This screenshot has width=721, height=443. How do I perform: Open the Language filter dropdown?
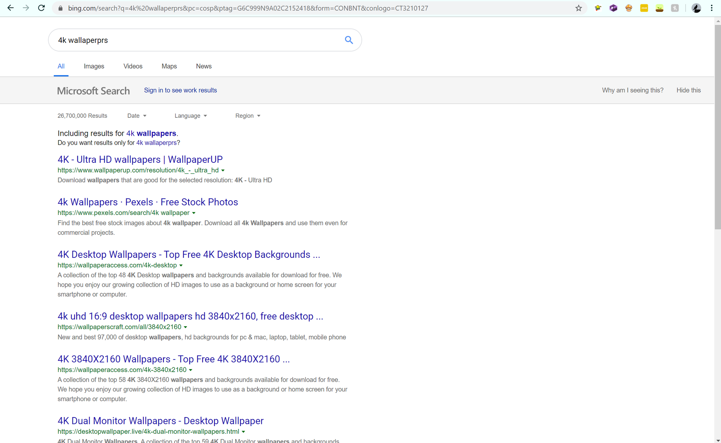click(x=191, y=116)
